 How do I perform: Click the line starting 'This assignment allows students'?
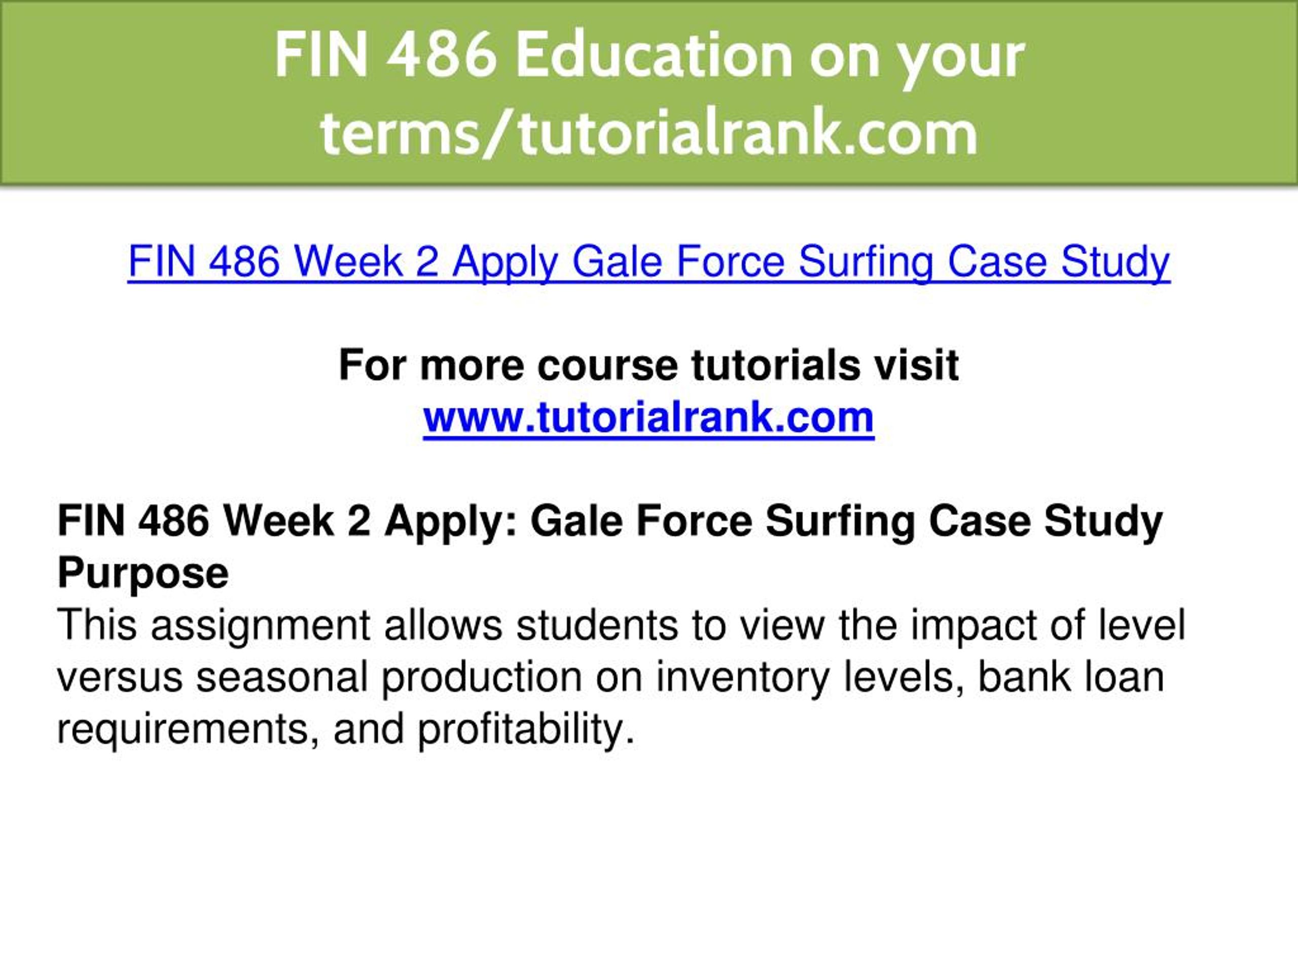[x=622, y=626]
